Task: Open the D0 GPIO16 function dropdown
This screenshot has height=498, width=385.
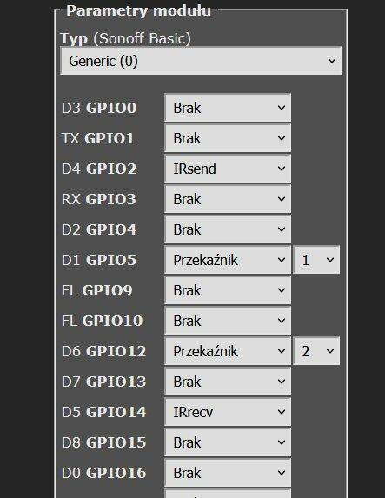Action: [x=228, y=473]
